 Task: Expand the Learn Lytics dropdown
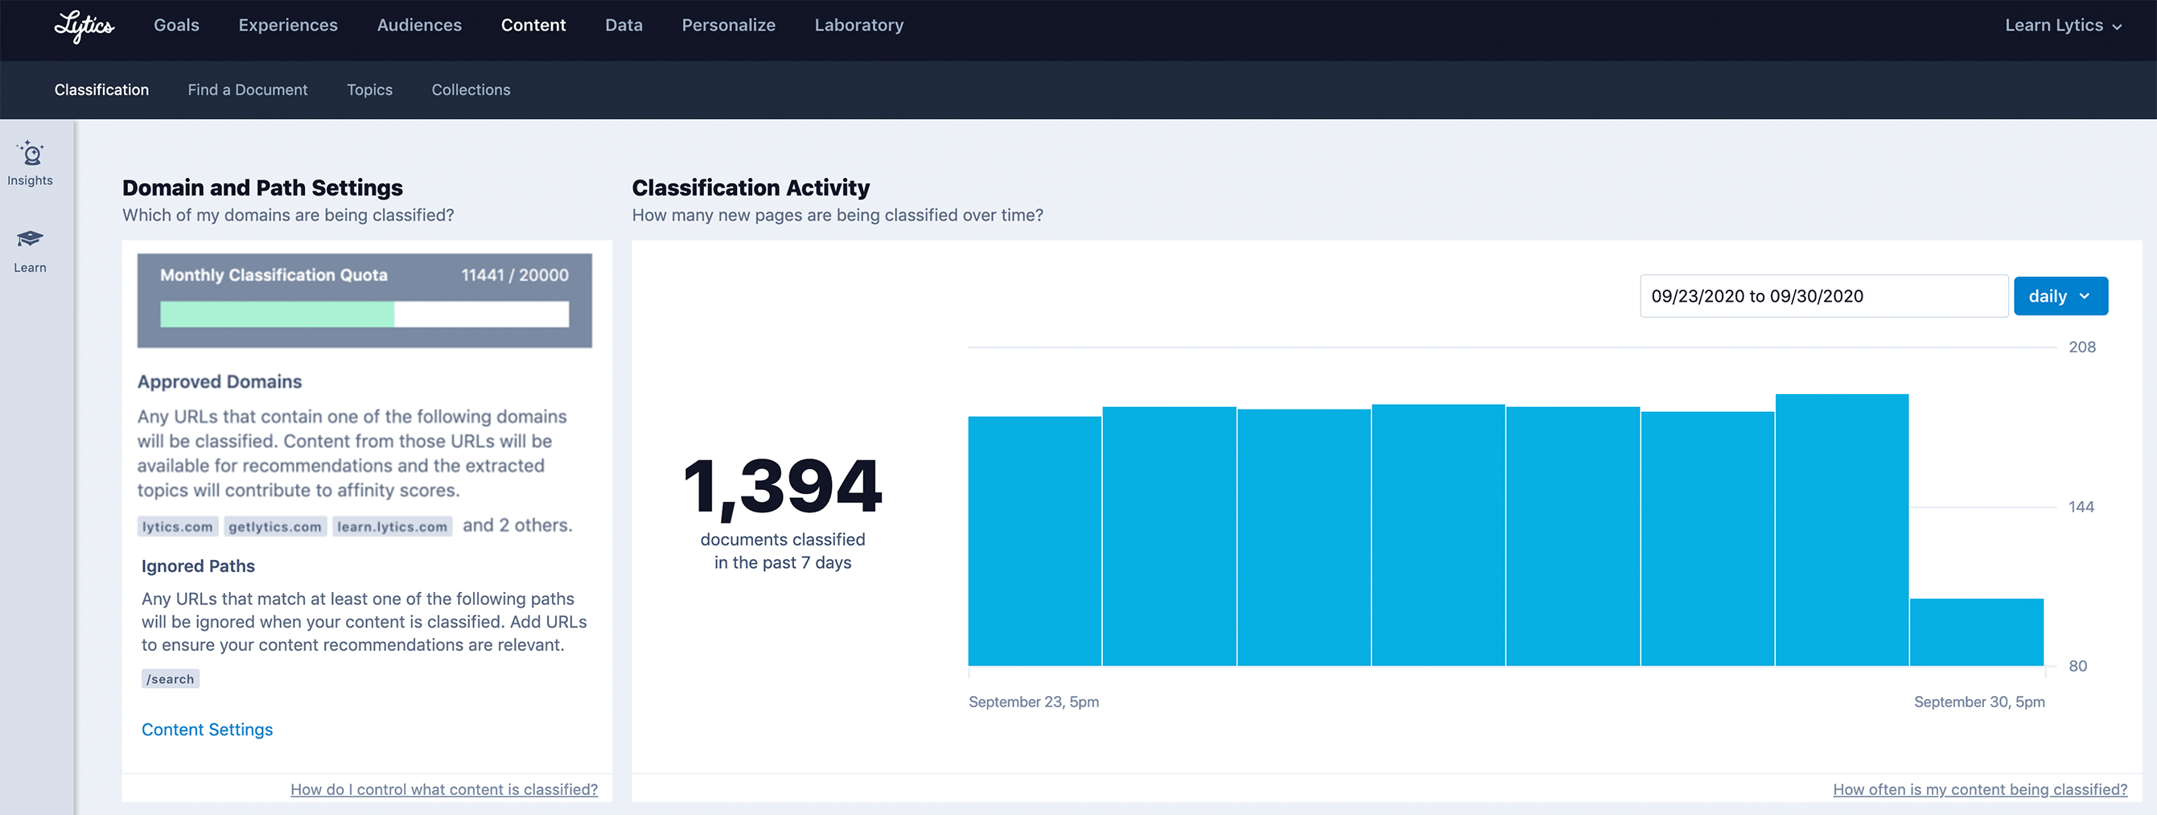[x=2063, y=25]
